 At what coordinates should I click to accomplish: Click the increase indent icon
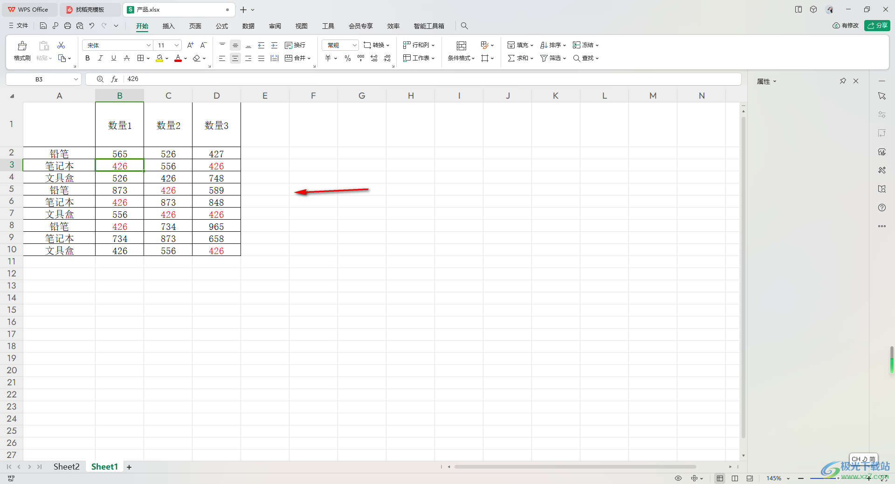[275, 45]
